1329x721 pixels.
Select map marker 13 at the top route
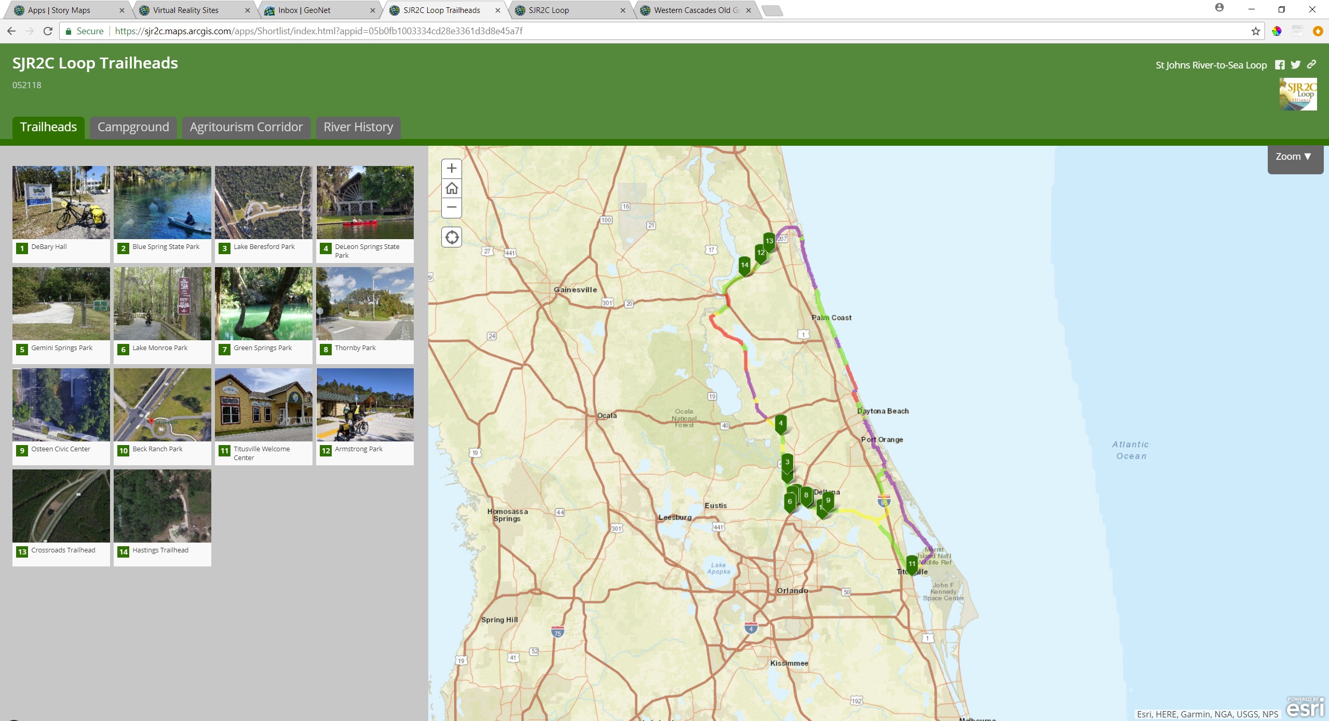pos(769,241)
